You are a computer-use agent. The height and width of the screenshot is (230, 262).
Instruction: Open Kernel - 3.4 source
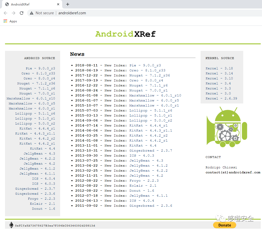click(x=218, y=83)
